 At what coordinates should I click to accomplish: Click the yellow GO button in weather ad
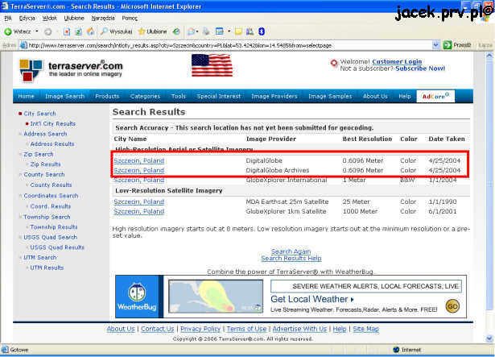[x=452, y=306]
